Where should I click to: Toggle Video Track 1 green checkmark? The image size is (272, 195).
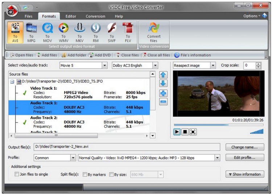(x=25, y=93)
